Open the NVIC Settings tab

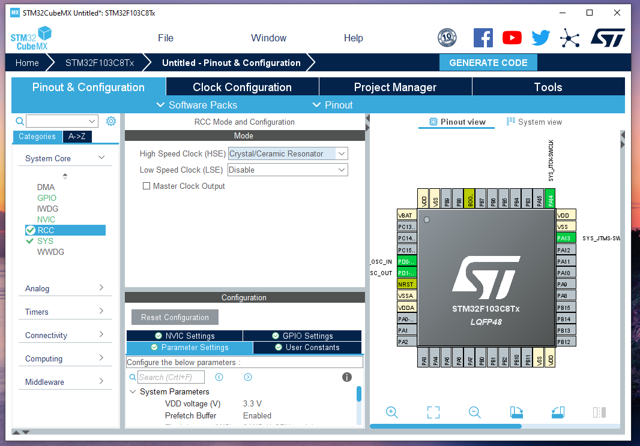pos(185,336)
